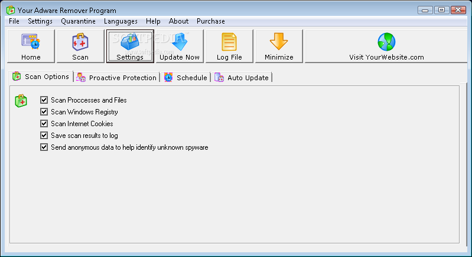Screen dimensions: 472x257
Task: Close the Adware Remover Program window
Action: point(458,10)
